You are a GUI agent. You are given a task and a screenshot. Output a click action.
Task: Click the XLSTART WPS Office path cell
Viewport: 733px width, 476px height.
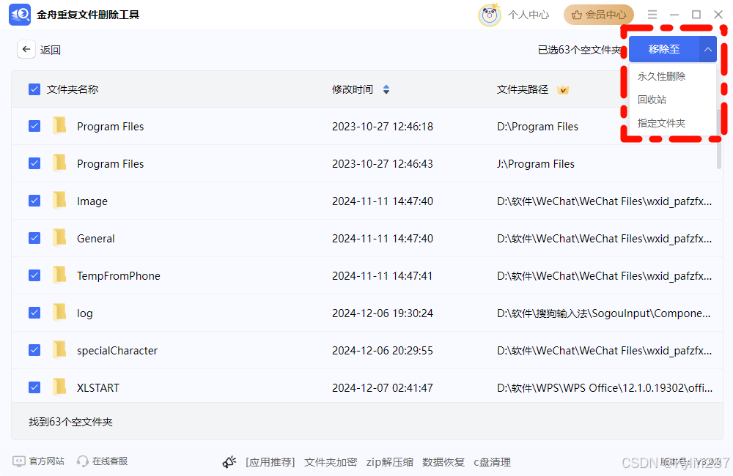(x=605, y=387)
